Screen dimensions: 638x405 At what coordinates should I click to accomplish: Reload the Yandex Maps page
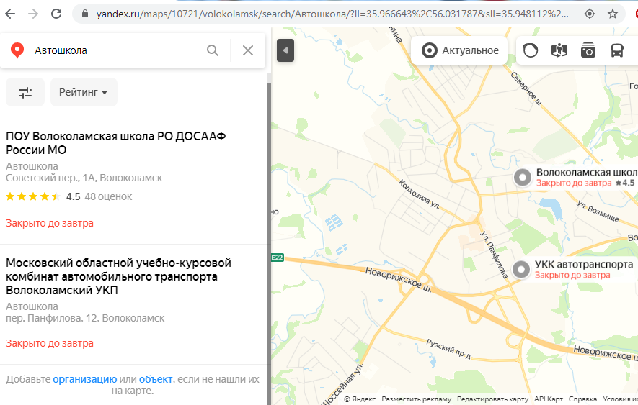56,14
